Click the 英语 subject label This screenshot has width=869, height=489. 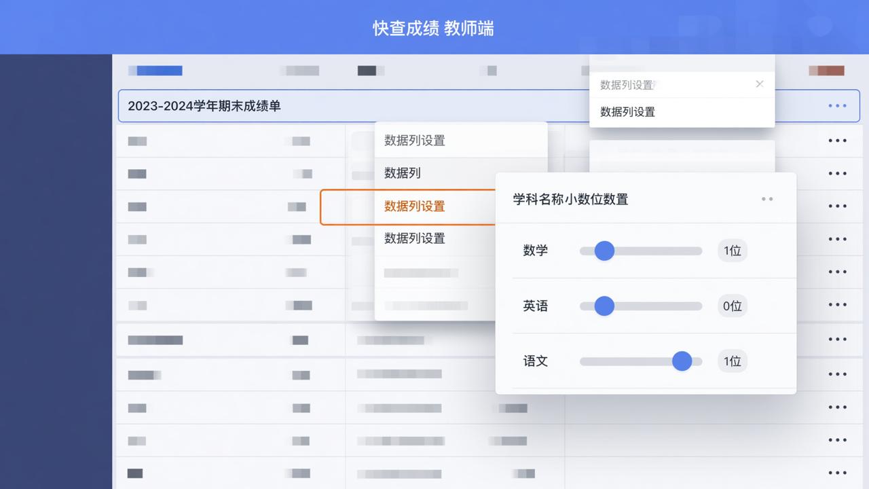pyautogui.click(x=535, y=306)
